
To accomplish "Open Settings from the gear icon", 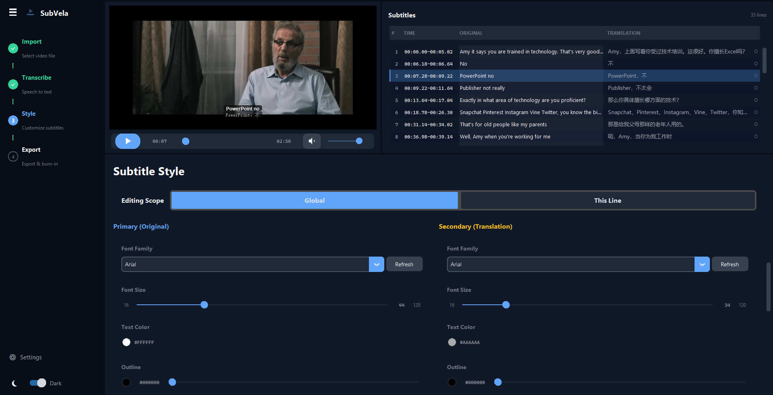I will pos(13,357).
